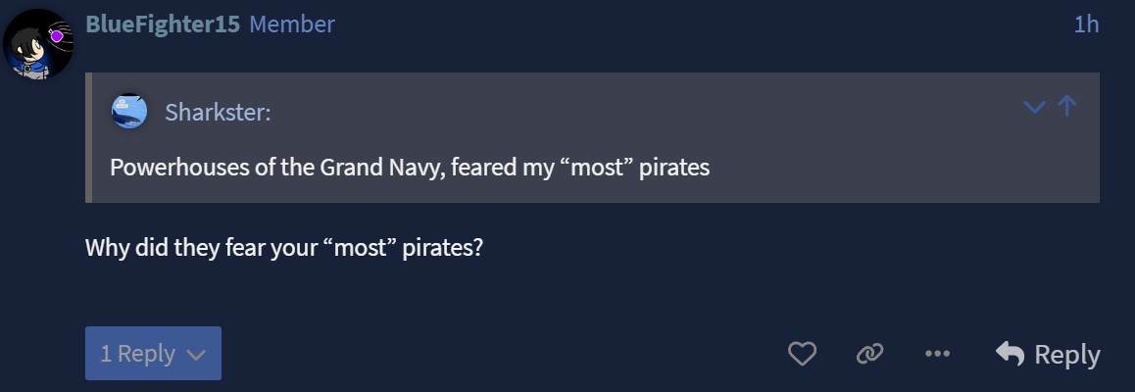Open Sharkster's small avatar in the quote
Image resolution: width=1135 pixels, height=392 pixels.
pos(129,112)
